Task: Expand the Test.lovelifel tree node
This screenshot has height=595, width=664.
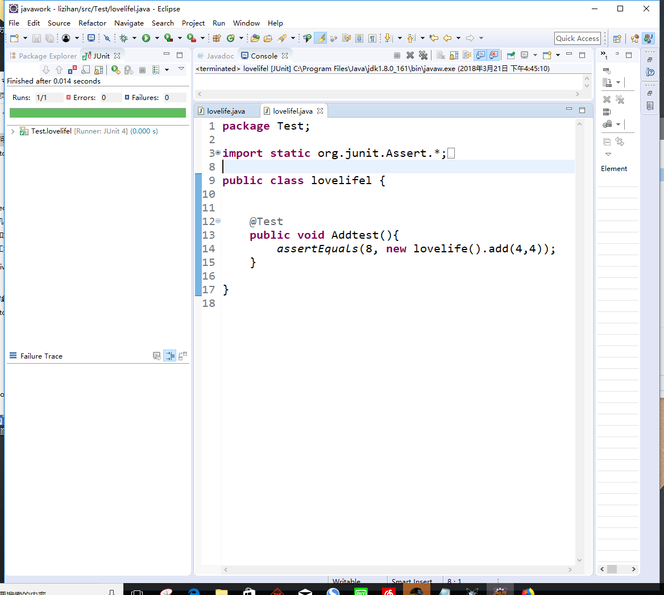Action: coord(13,131)
